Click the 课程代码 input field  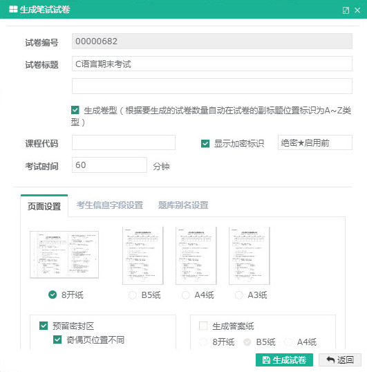click(x=124, y=142)
